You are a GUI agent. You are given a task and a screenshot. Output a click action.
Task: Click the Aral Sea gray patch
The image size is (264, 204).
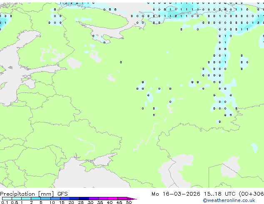[x=230, y=167]
